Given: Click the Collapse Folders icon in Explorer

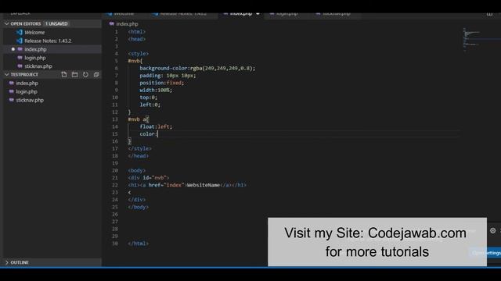Looking at the screenshot, I should pyautogui.click(x=96, y=75).
